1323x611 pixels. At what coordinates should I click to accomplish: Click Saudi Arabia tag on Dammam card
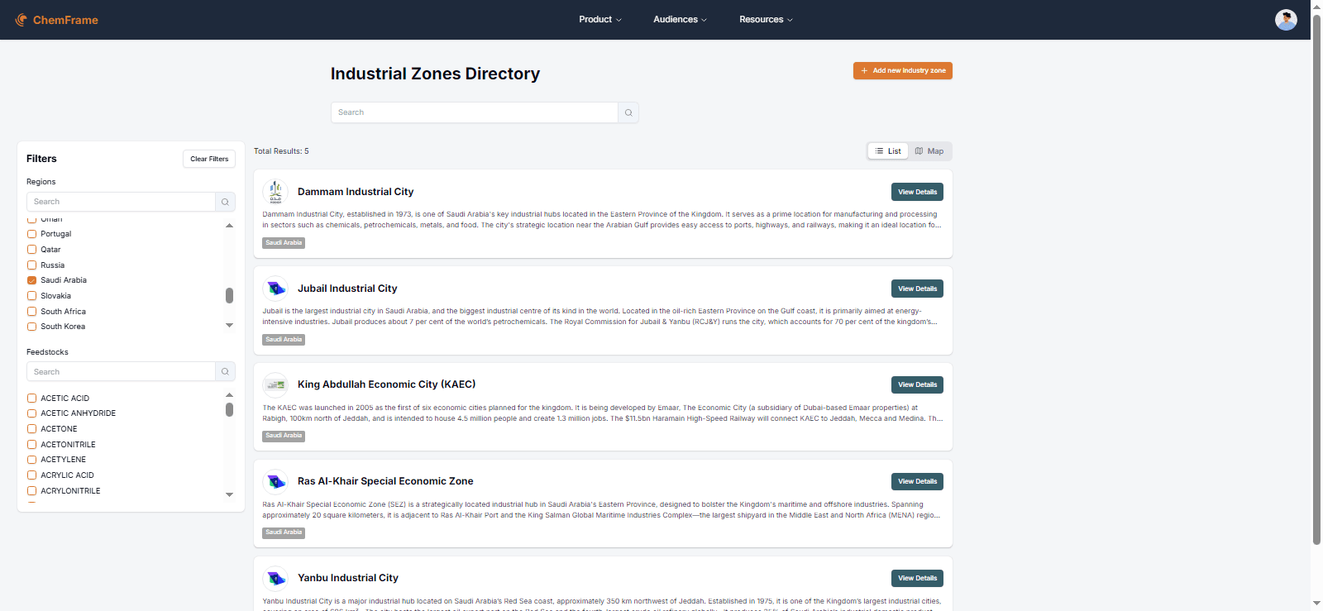[284, 243]
